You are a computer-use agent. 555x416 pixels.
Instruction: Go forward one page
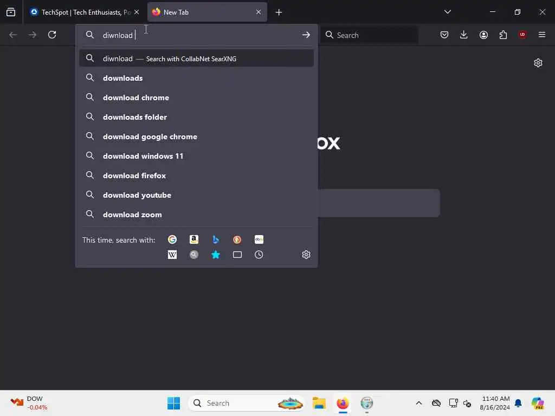[33, 35]
